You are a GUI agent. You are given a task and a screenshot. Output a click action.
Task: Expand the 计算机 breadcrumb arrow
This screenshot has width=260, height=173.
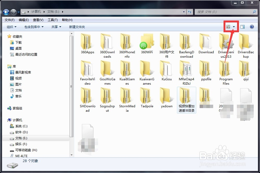pyautogui.click(x=44, y=12)
